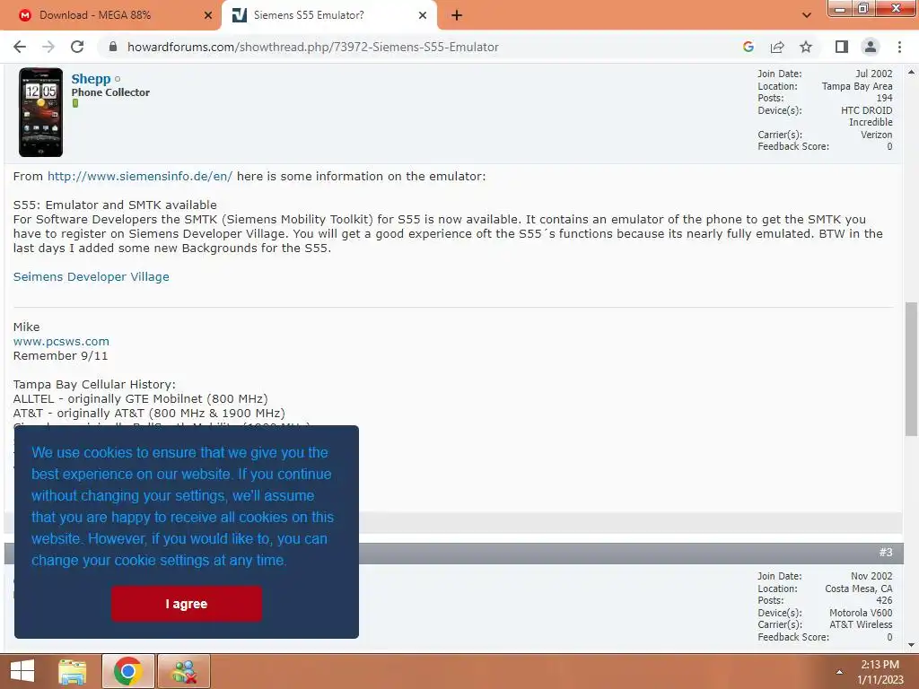
Task: Visit www.pcsws.com signature link
Action: (61, 341)
